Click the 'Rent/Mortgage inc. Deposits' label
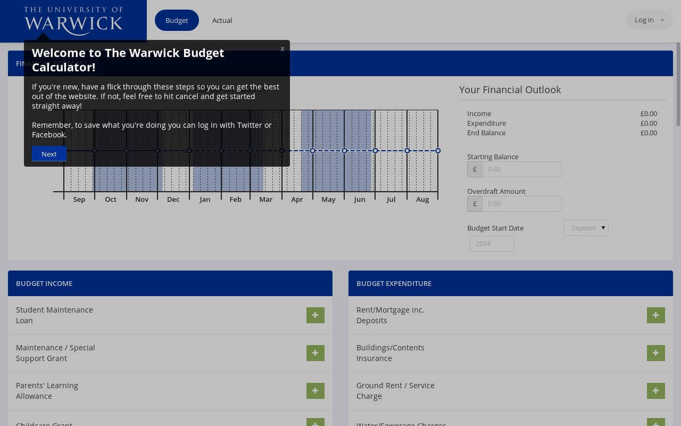Image resolution: width=681 pixels, height=426 pixels. click(391, 315)
